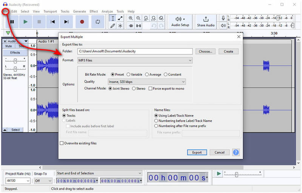Click the blue help question icon

[x=236, y=152]
